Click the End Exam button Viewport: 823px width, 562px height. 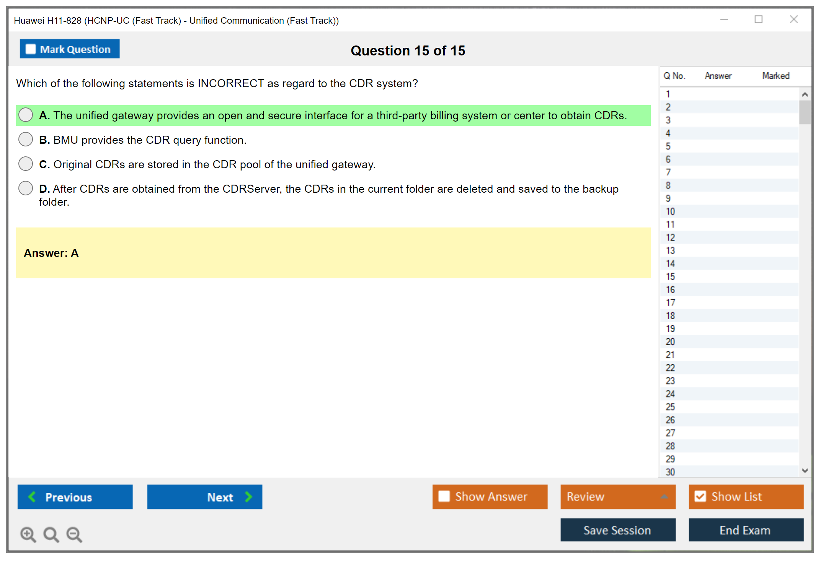click(x=745, y=530)
